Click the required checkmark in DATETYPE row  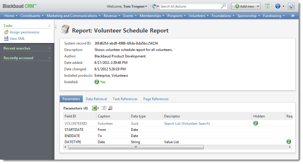[x=289, y=142]
